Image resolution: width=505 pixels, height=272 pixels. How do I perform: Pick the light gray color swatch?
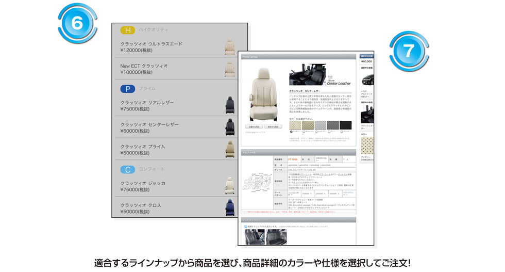coord(320,125)
